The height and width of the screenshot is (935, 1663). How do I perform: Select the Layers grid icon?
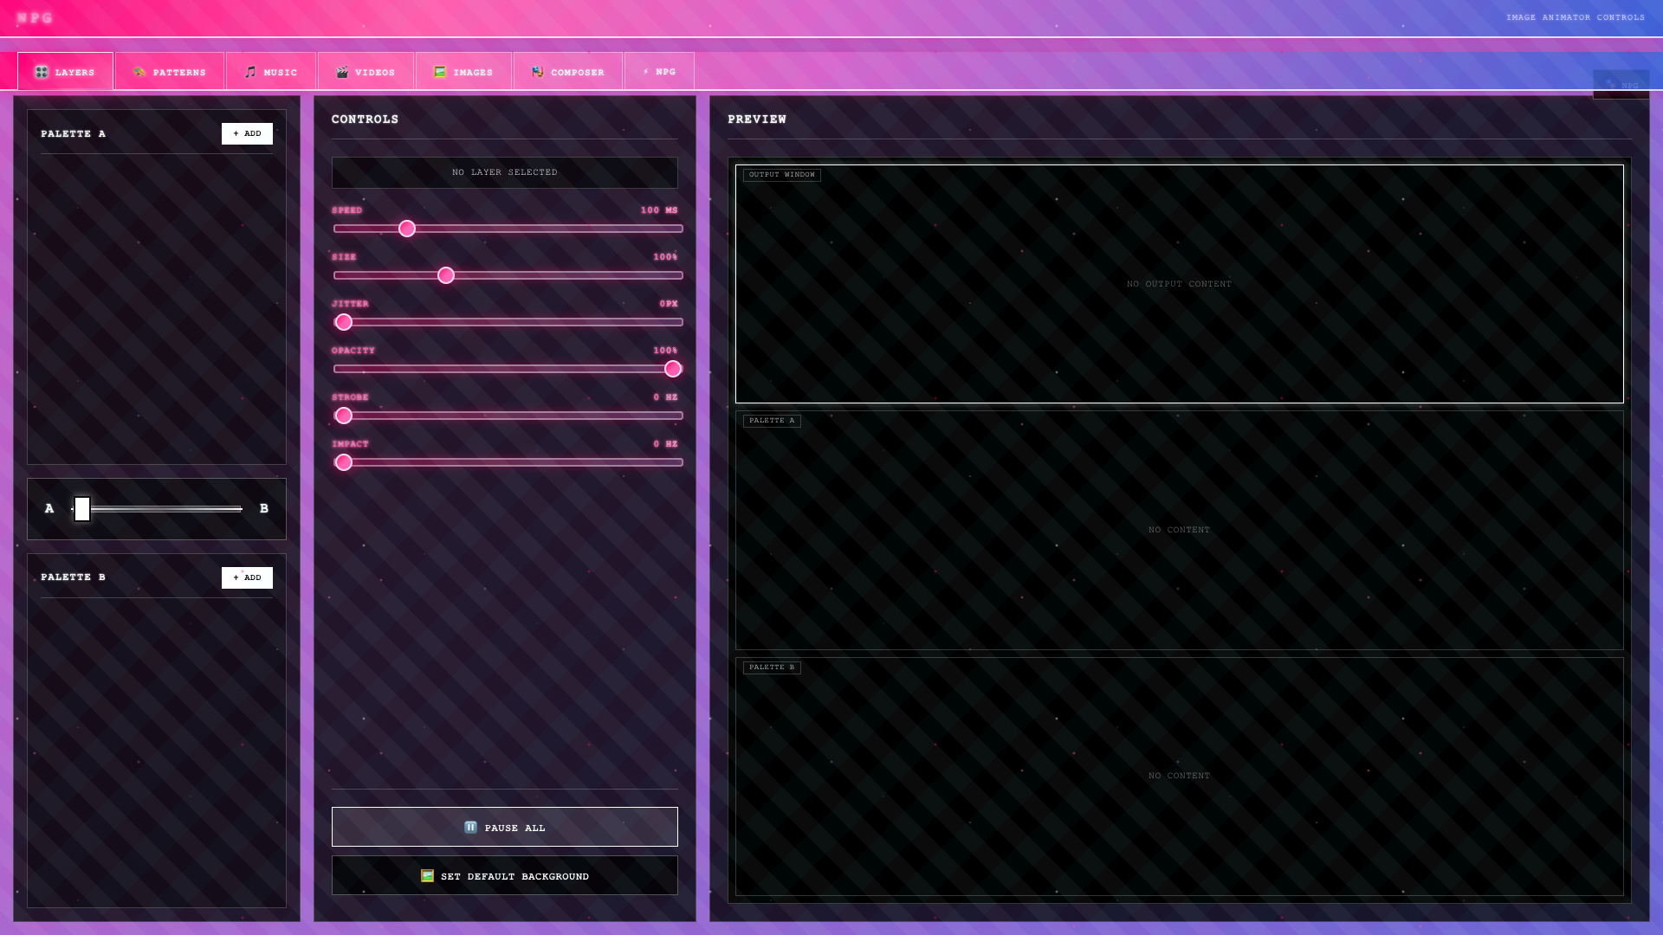point(41,73)
